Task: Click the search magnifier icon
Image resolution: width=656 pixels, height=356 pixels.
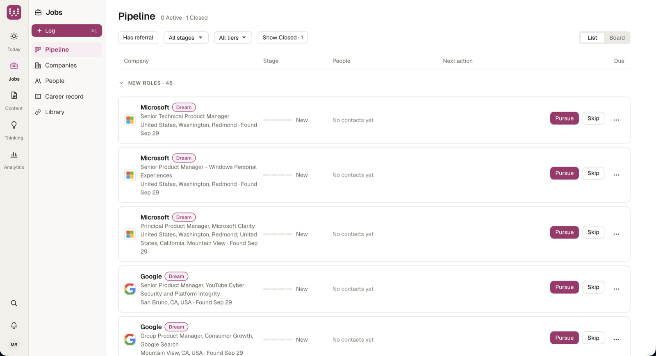Action: (14, 304)
